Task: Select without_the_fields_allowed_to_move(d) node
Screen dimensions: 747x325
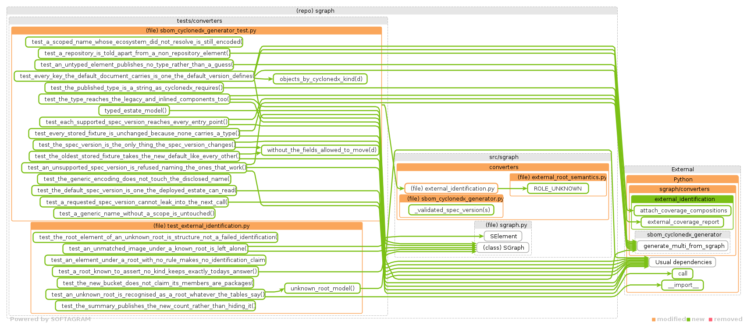Action: [x=320, y=150]
